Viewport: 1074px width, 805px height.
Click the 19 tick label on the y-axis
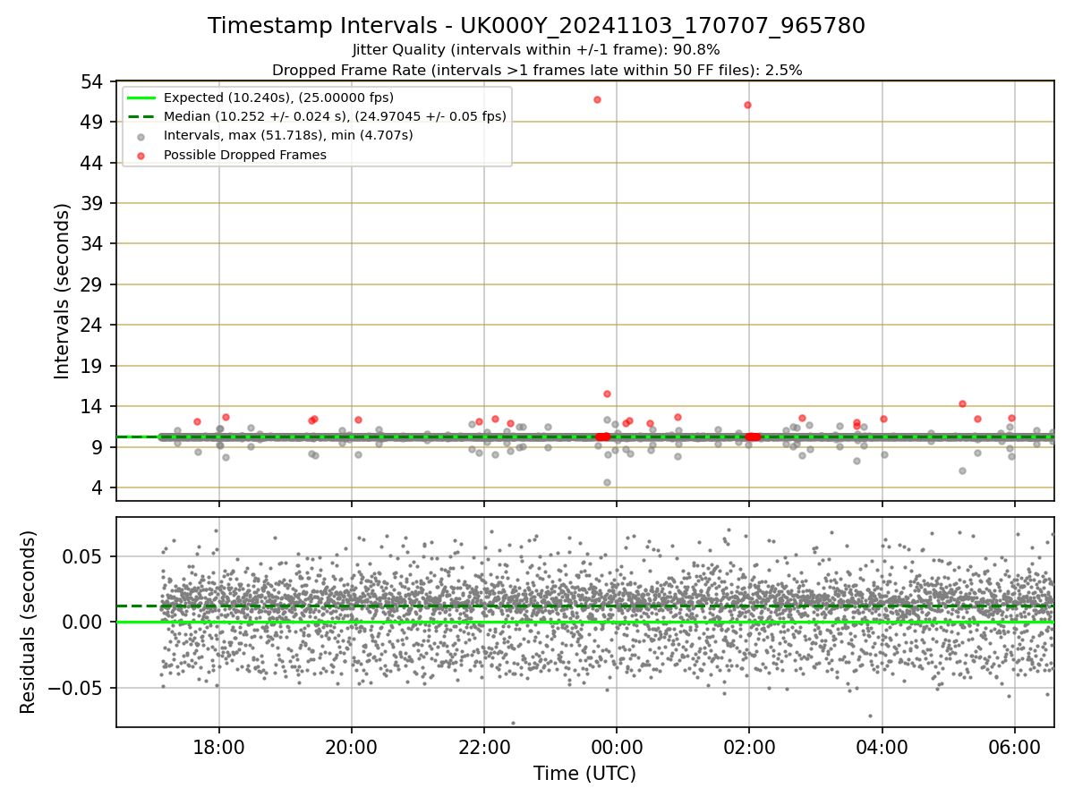93,366
